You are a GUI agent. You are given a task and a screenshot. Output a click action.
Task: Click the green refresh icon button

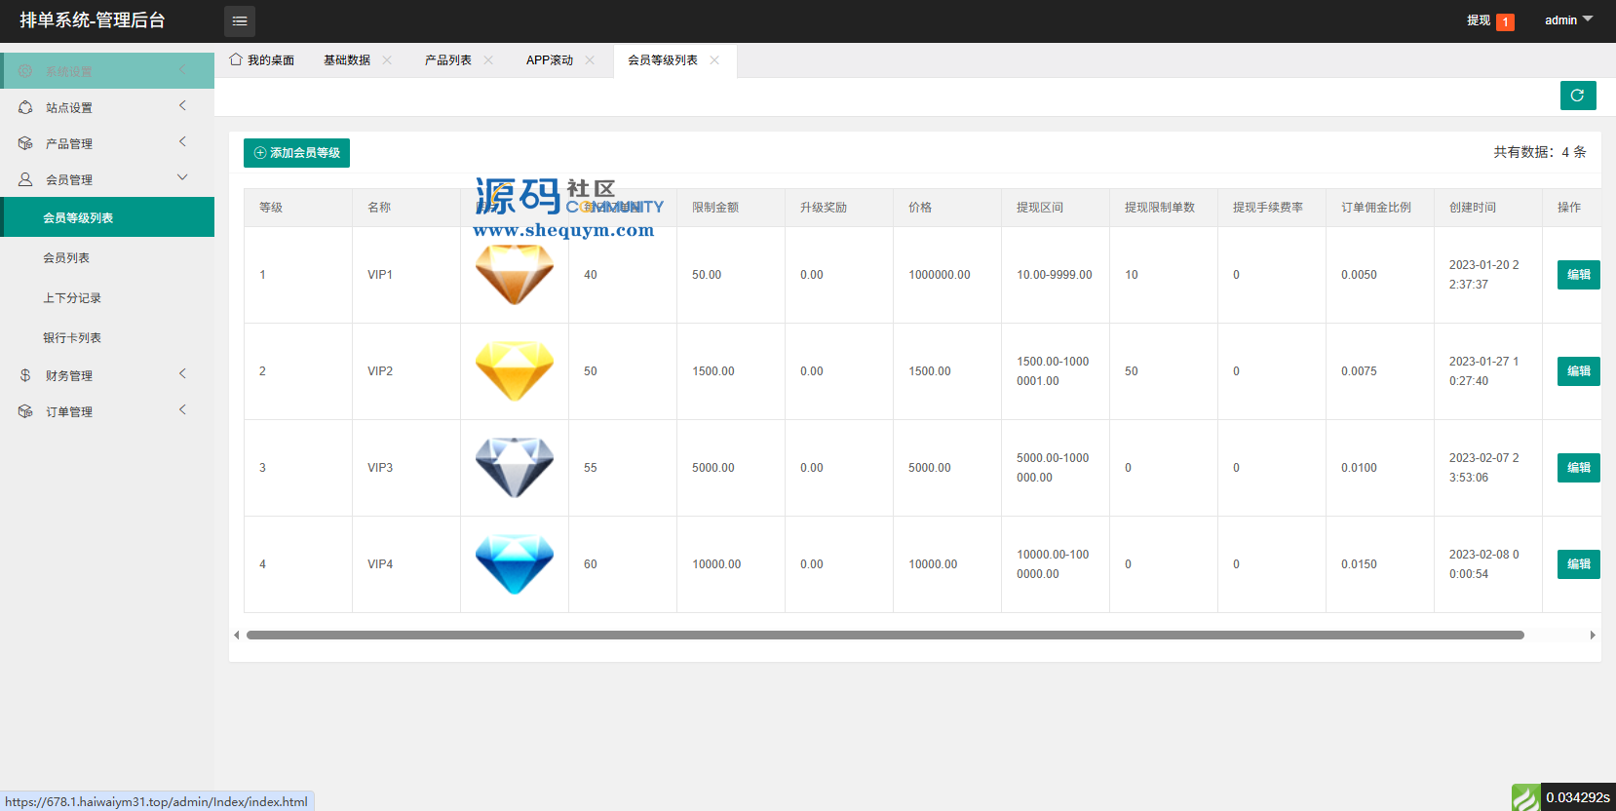tap(1577, 96)
